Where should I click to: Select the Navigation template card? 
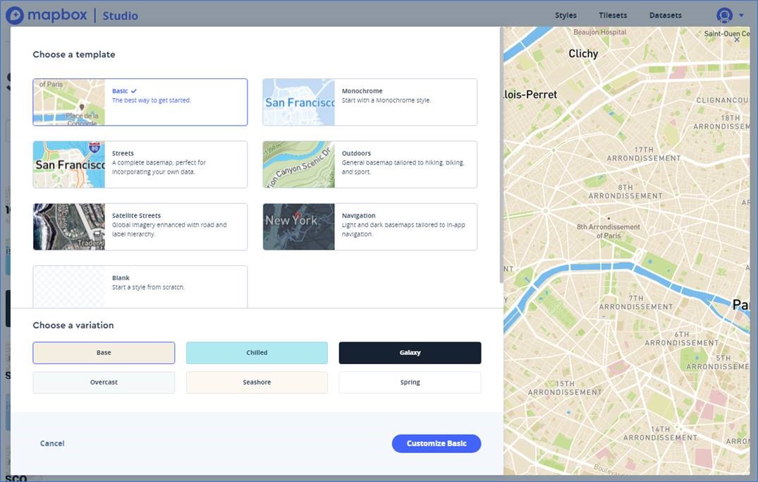tap(369, 227)
